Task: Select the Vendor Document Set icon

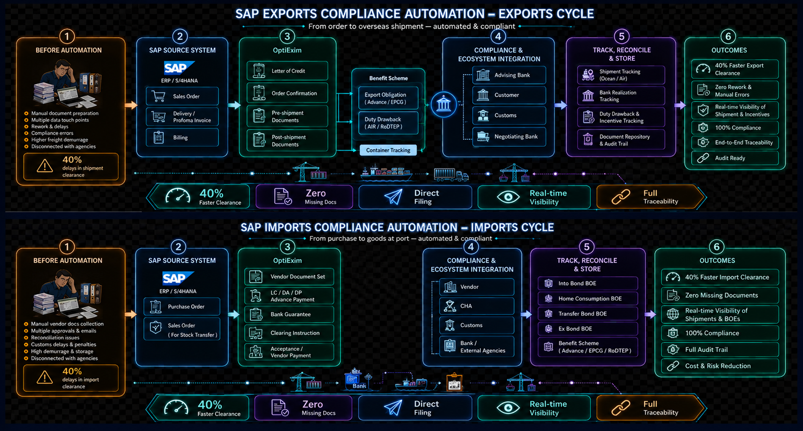Action: (x=256, y=277)
